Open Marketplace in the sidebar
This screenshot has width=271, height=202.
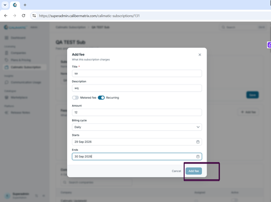[25, 97]
